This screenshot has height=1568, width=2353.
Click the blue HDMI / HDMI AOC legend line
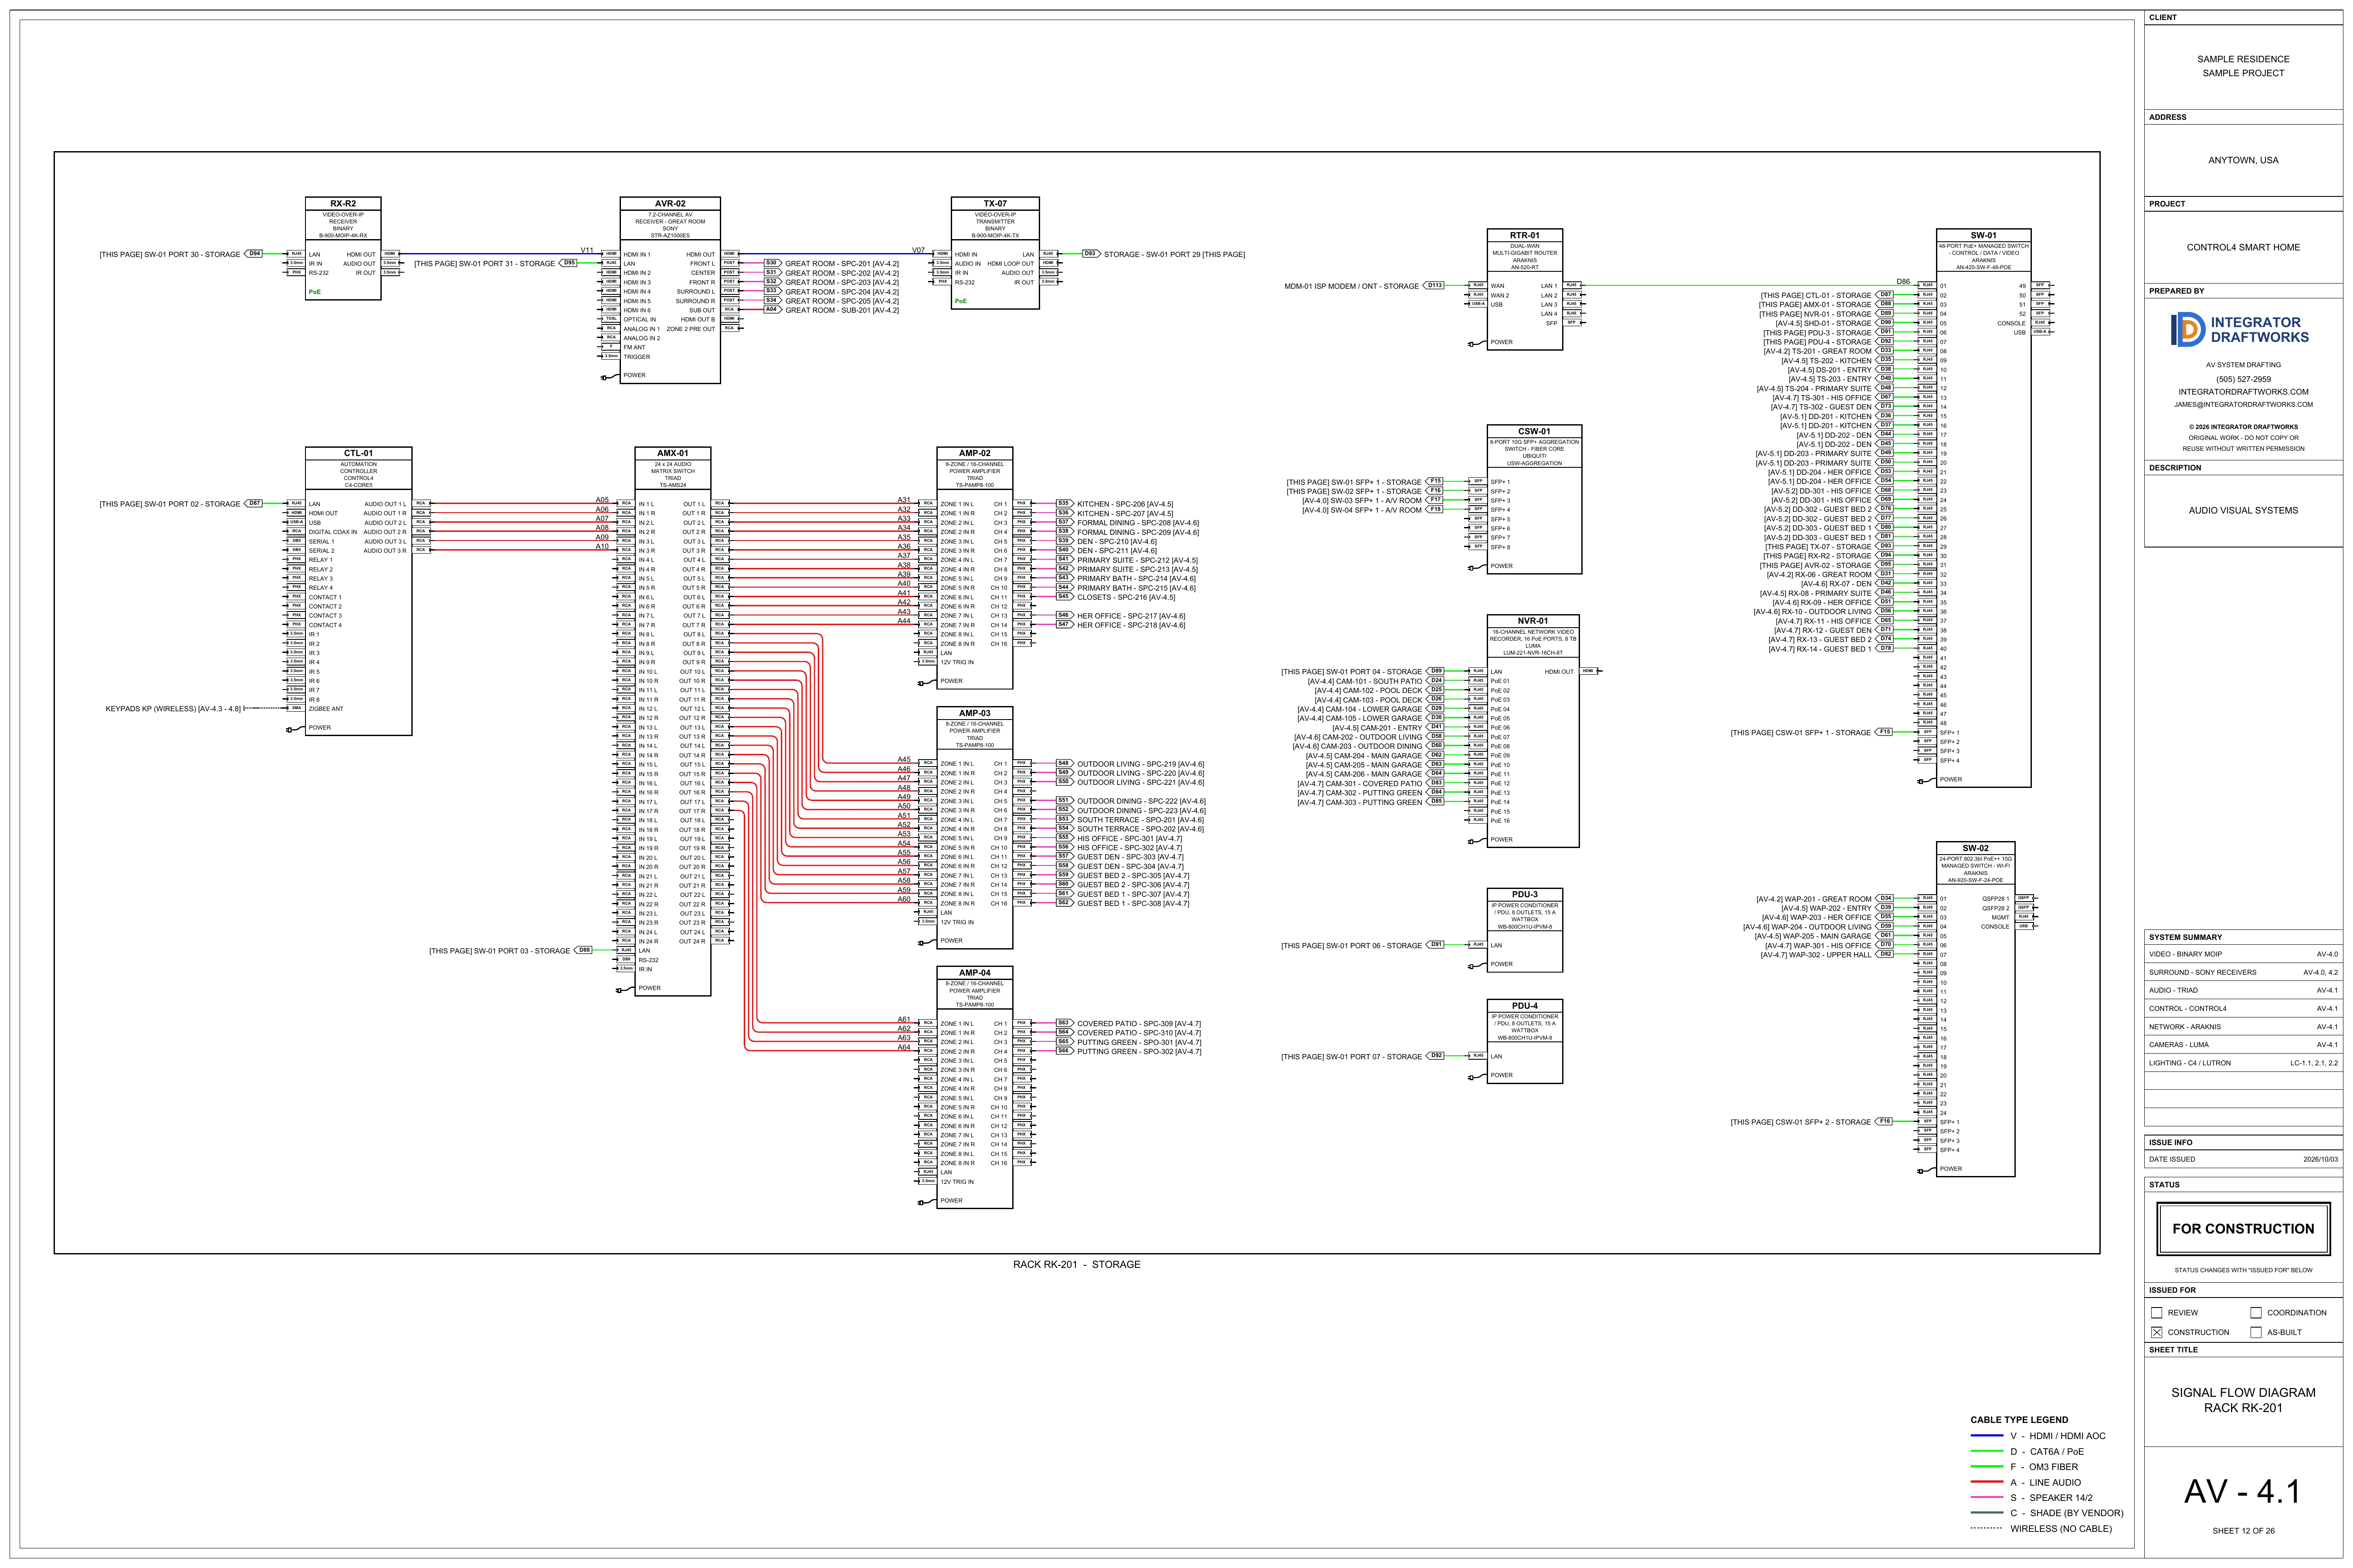1987,1436
